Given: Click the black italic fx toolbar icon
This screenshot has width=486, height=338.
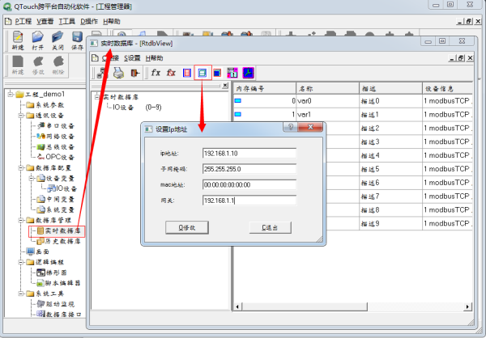Looking at the screenshot, I should pyautogui.click(x=156, y=73).
